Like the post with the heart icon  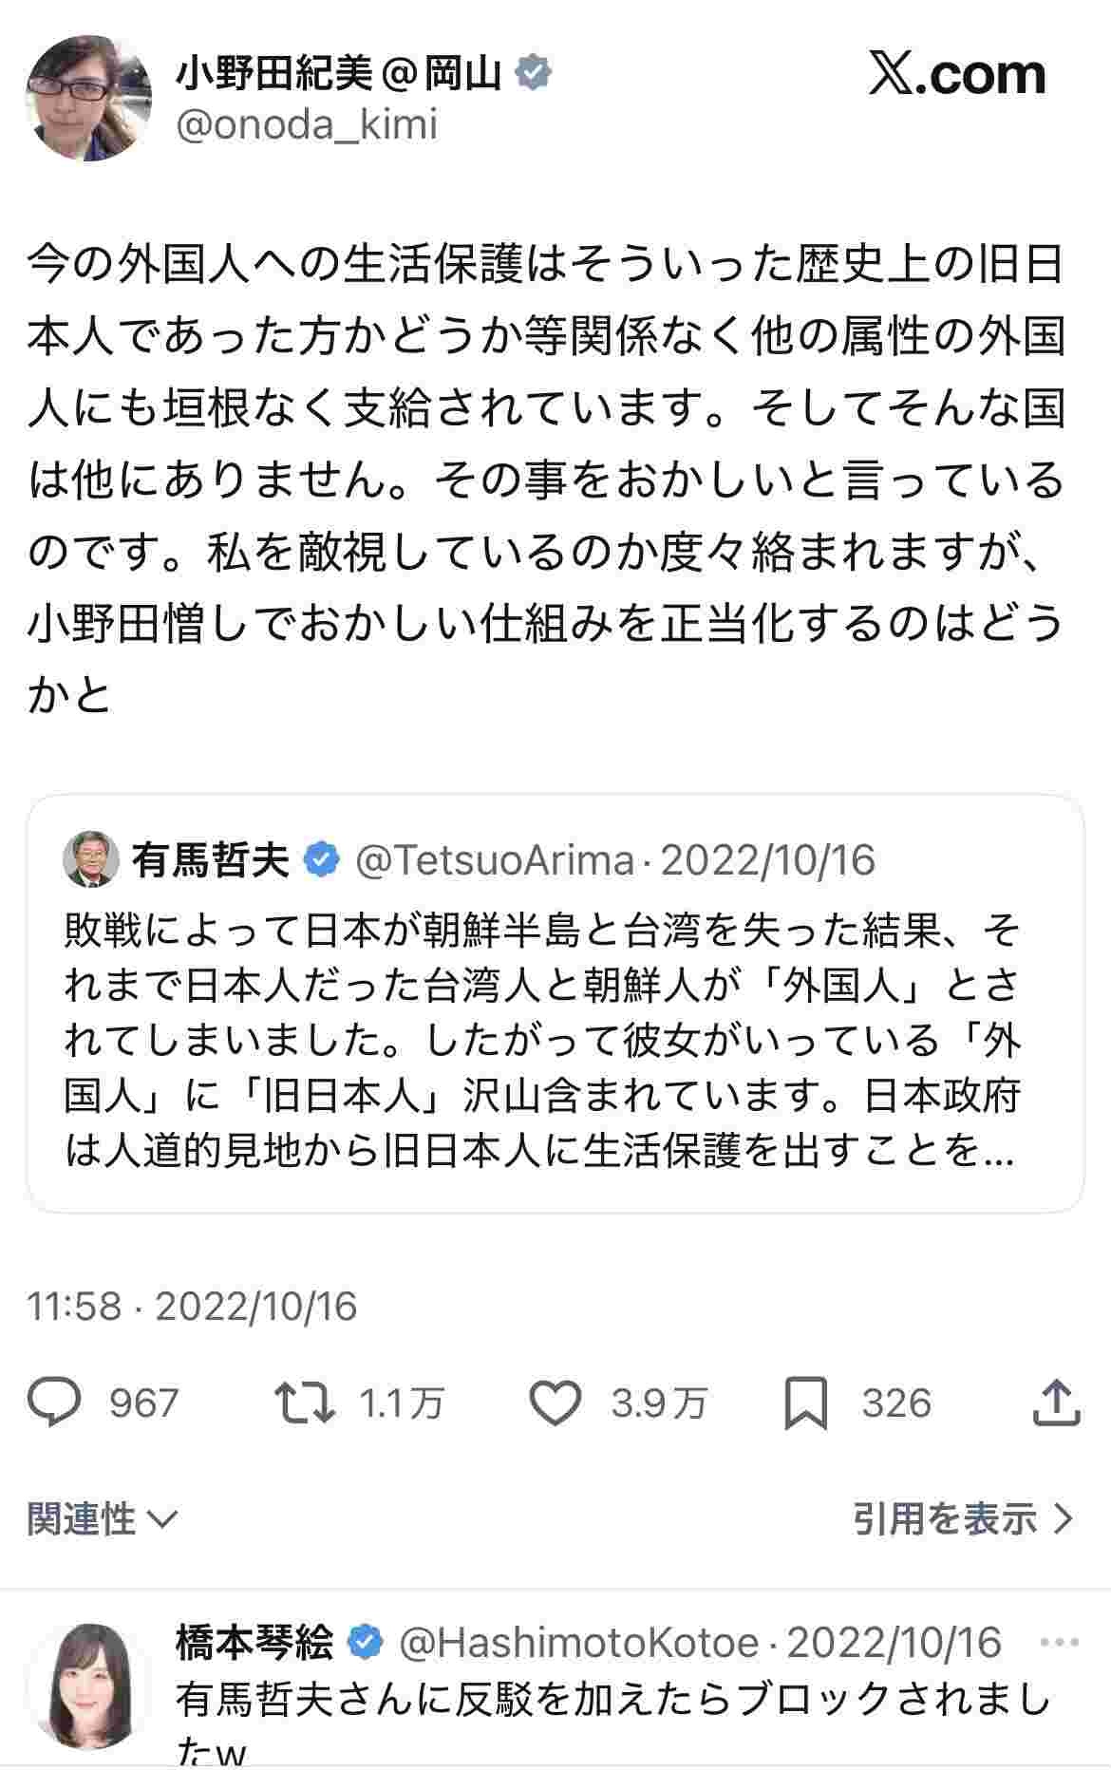(555, 1403)
